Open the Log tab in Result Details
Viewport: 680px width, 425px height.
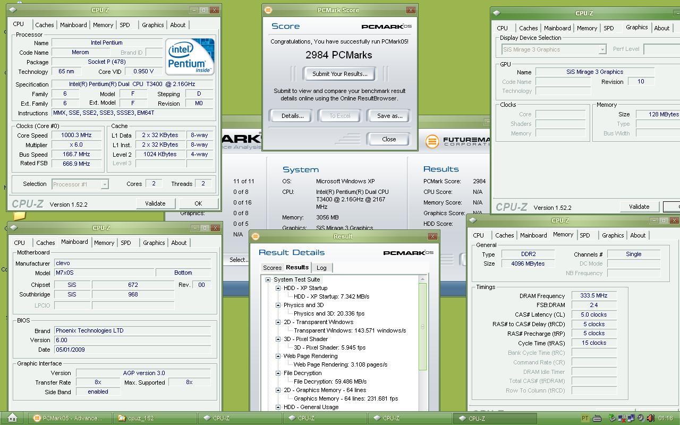(321, 268)
